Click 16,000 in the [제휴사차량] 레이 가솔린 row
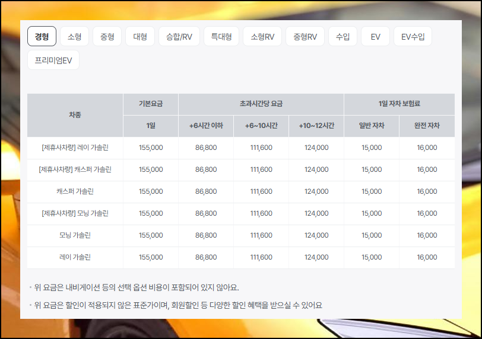The image size is (482, 339). coord(427,148)
